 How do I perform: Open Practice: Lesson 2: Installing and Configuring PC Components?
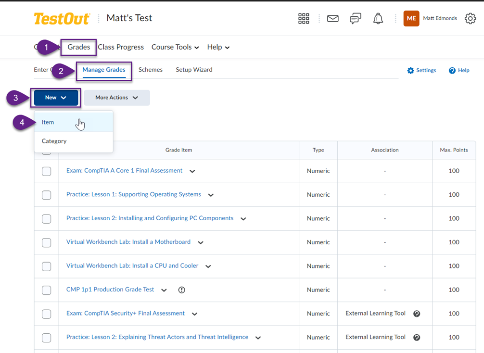tap(150, 218)
